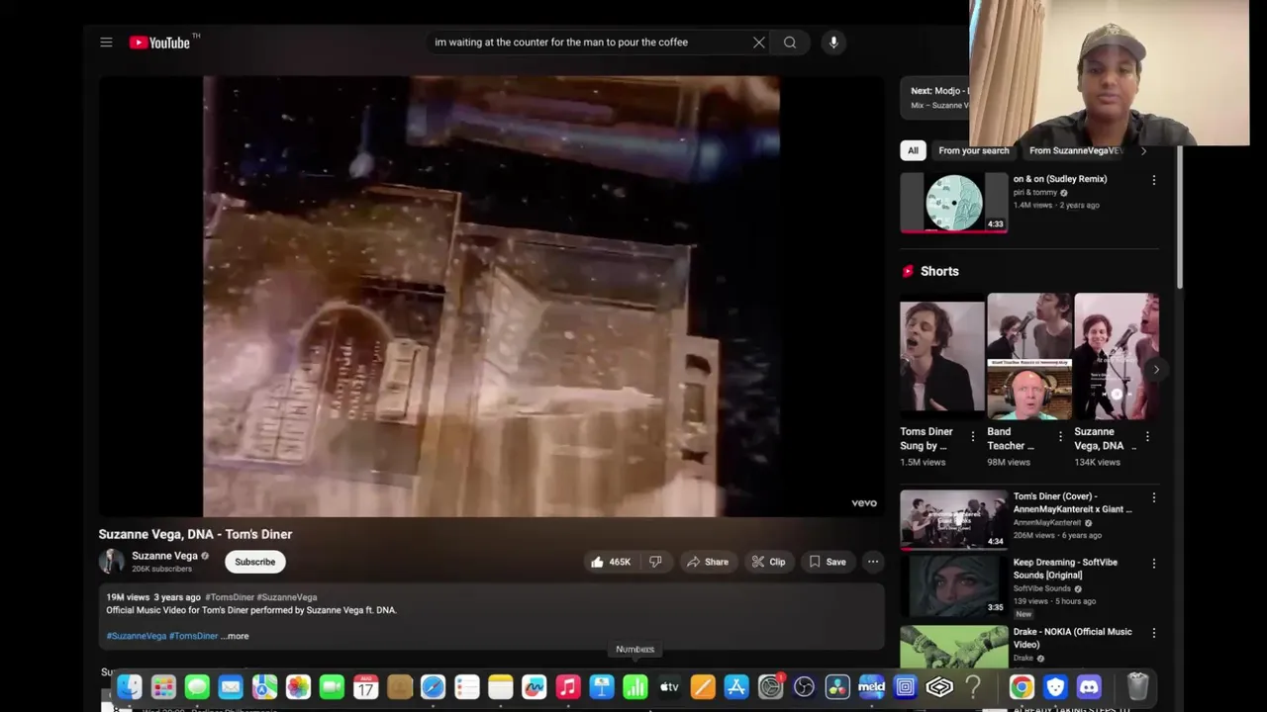Image resolution: width=1267 pixels, height=712 pixels.
Task: Open Keep Dreaming - SoftVibe Sounds video
Action: 954,585
